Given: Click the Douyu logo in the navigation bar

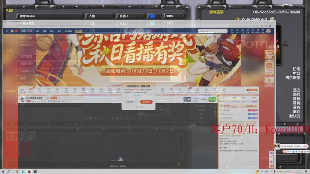Looking at the screenshot, I should pyautogui.click(x=15, y=31).
